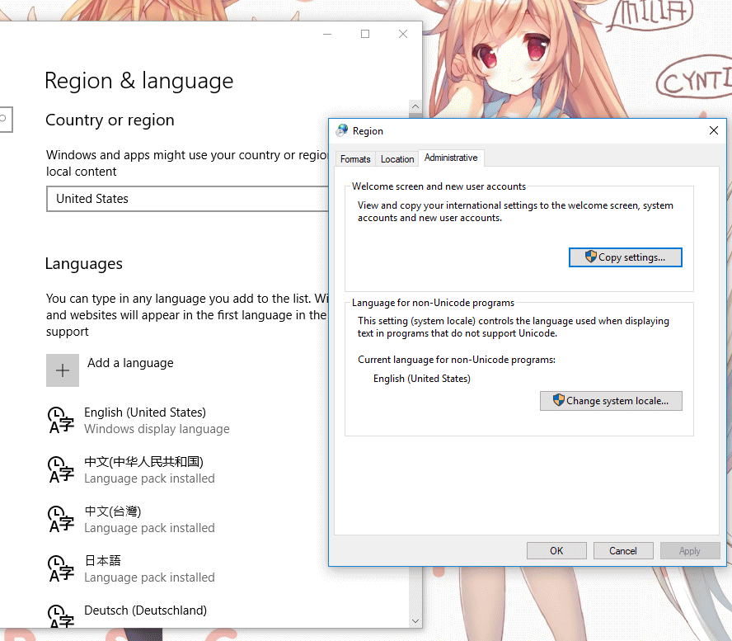This screenshot has width=732, height=641.
Task: Click the 'Country or region' heading
Action: 110,120
